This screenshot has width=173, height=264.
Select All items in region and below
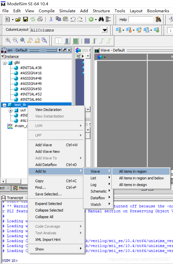(141, 178)
